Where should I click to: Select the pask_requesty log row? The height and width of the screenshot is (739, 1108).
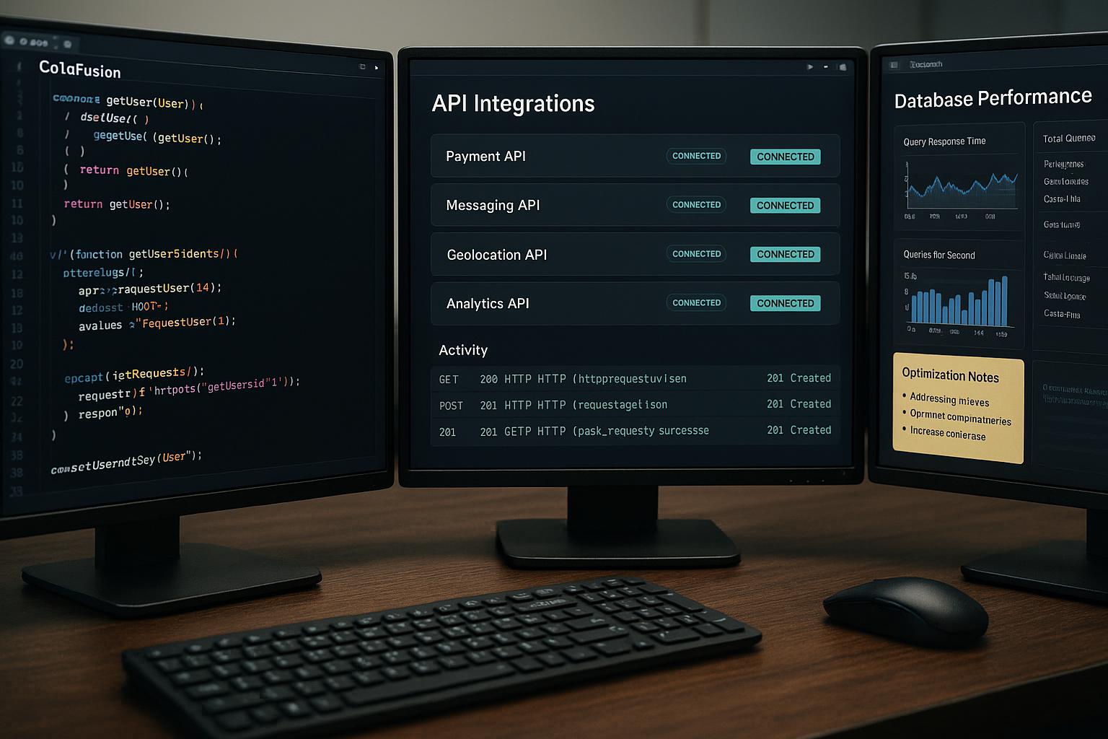coord(635,431)
